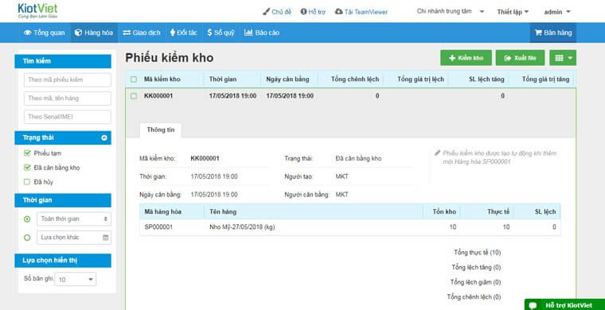605x310 pixels.
Task: Select the Lựa chọn khác radio button
Action: pyautogui.click(x=27, y=238)
